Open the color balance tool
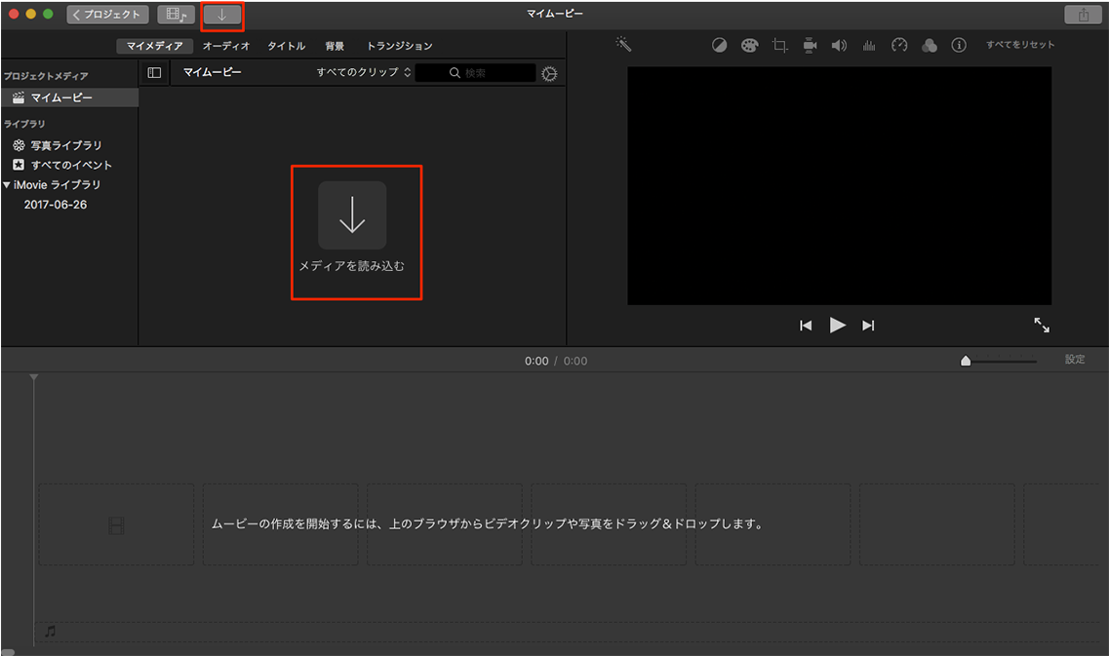Image resolution: width=1109 pixels, height=656 pixels. click(719, 44)
